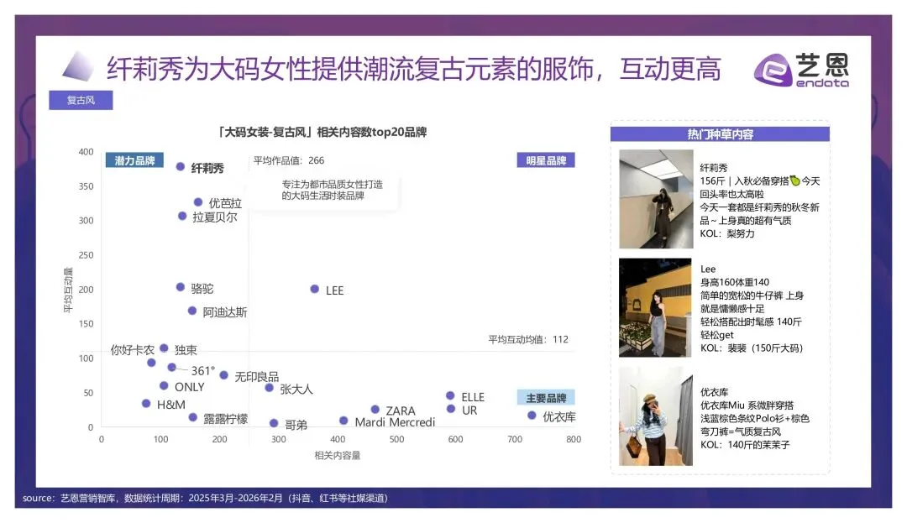Click the purple pyramid icon beside title

tap(79, 65)
